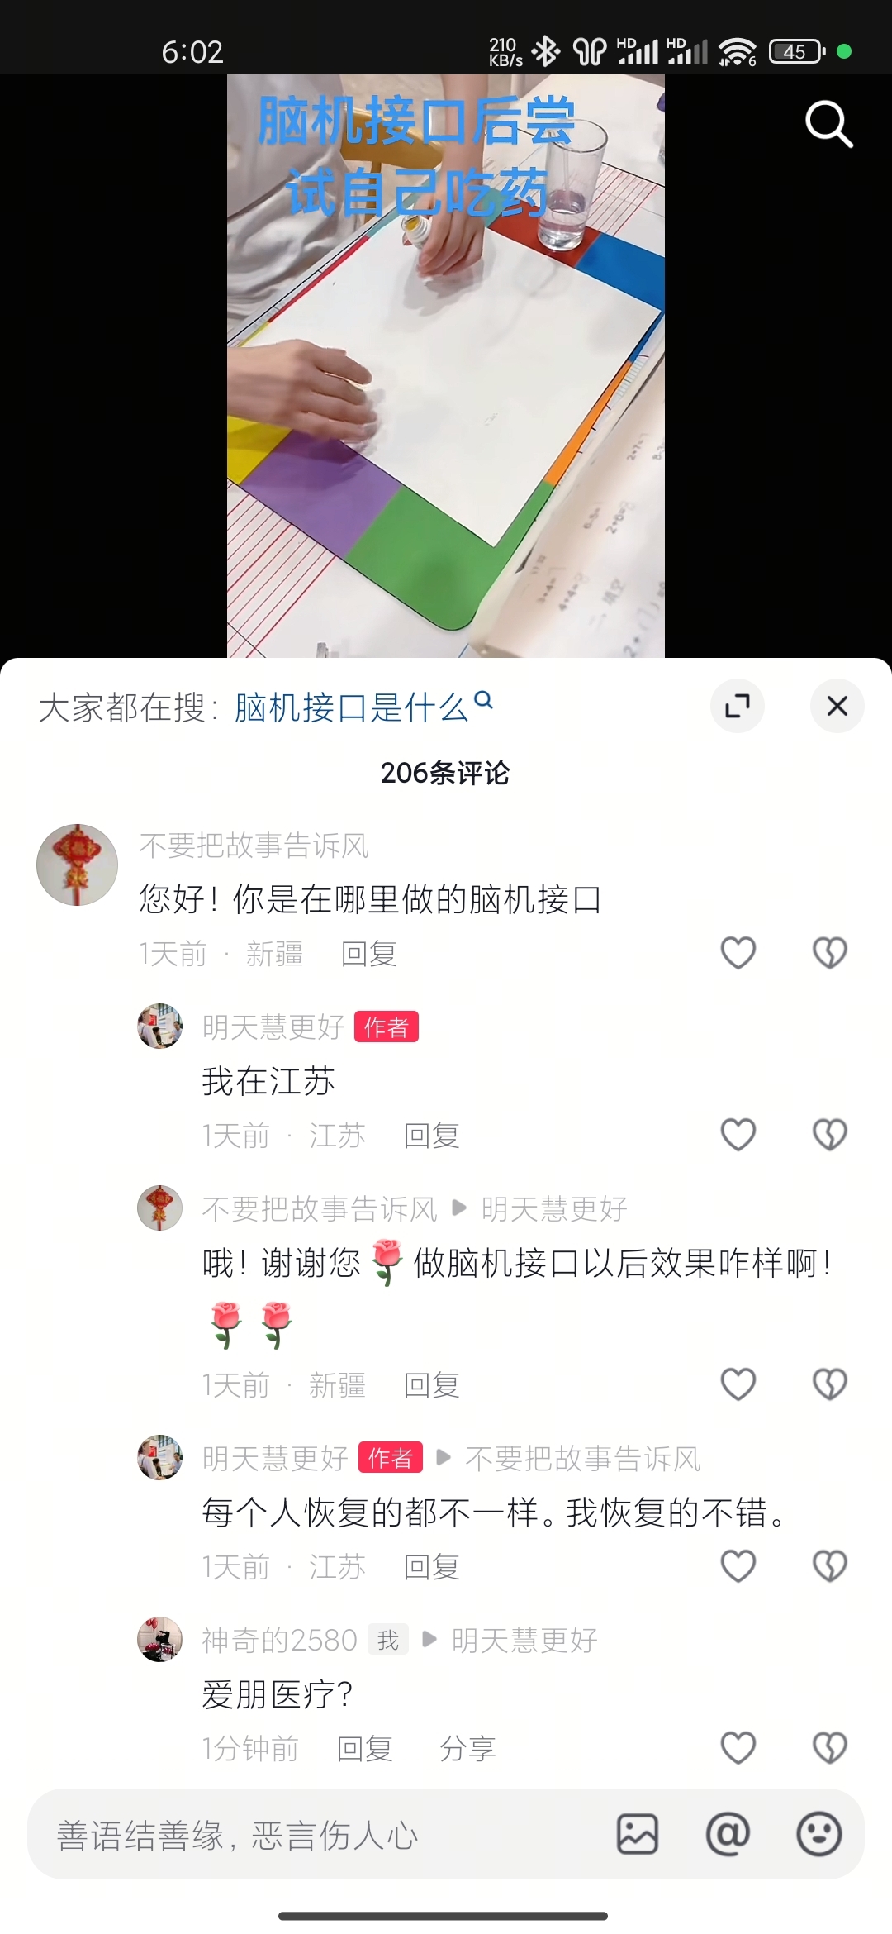Screen dimensions: 892x1934
Task: Open image picker in comment box
Action: point(638,1835)
